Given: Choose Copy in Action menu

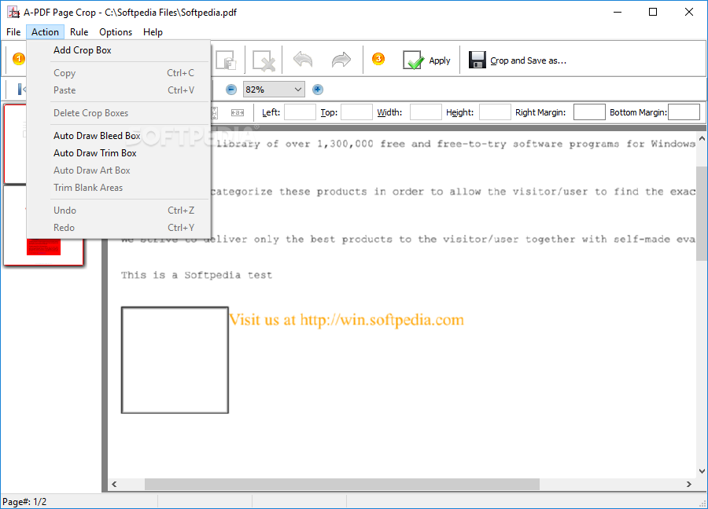Looking at the screenshot, I should 119,73.
